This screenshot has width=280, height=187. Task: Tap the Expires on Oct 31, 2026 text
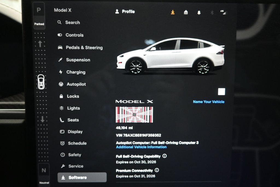136,176
